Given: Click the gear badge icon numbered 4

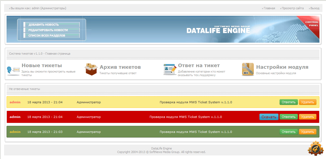Looking at the screenshot, I should point(316,148).
